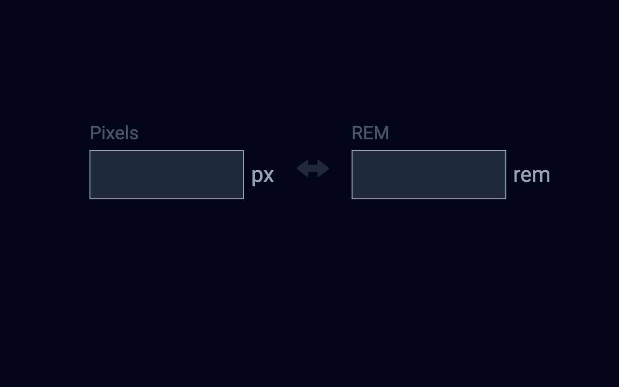Click the left-pointing half of the arrow icon
This screenshot has height=387, width=619.
coord(302,168)
